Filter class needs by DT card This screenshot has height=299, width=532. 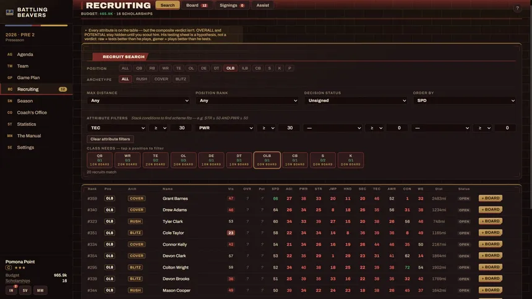[x=239, y=160]
